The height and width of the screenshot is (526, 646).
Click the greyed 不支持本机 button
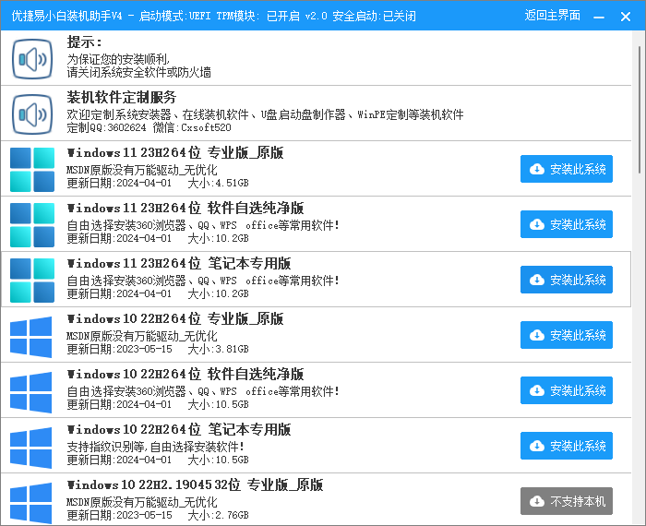[567, 501]
